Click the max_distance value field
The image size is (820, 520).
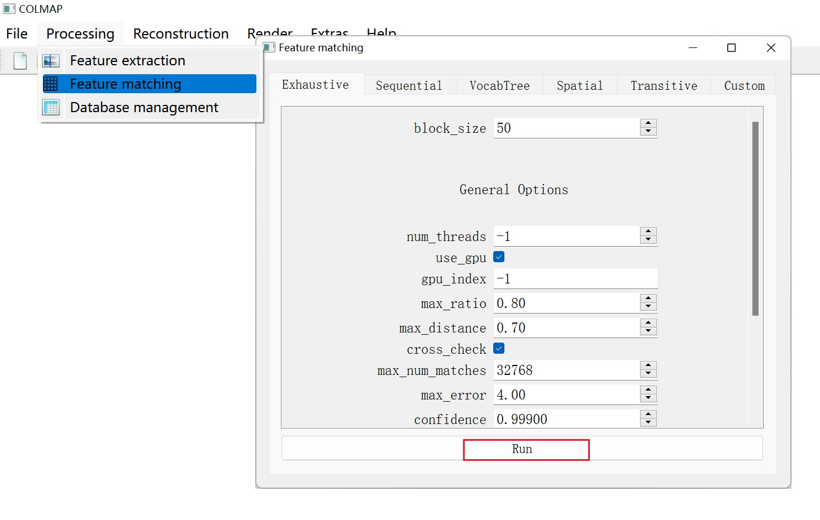click(566, 328)
